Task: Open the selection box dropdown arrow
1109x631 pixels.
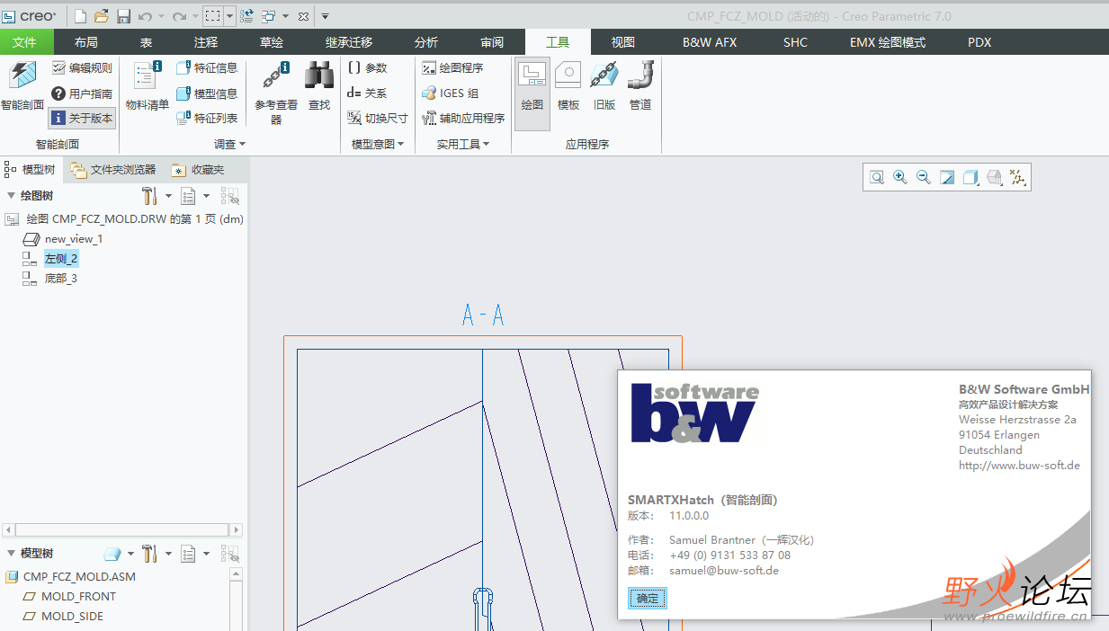Action: coord(229,16)
